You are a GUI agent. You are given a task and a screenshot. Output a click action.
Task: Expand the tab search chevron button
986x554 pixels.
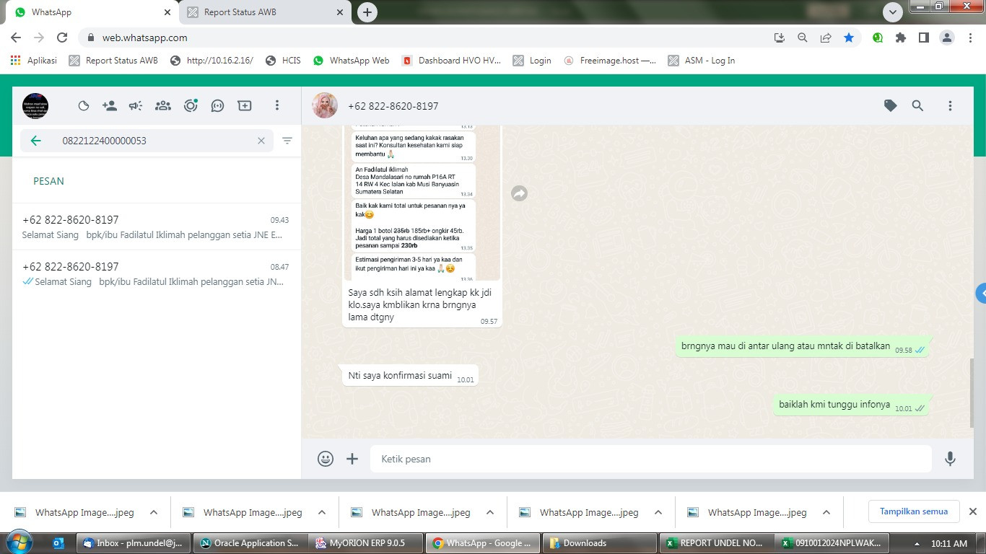[893, 12]
